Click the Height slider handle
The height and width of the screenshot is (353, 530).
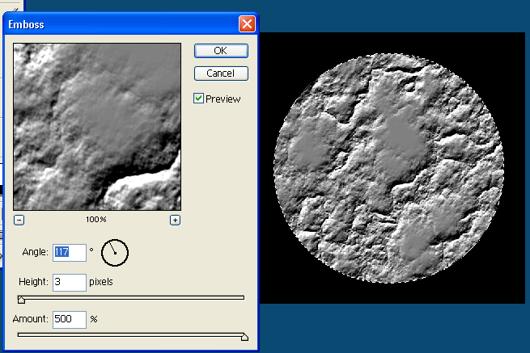(x=21, y=300)
